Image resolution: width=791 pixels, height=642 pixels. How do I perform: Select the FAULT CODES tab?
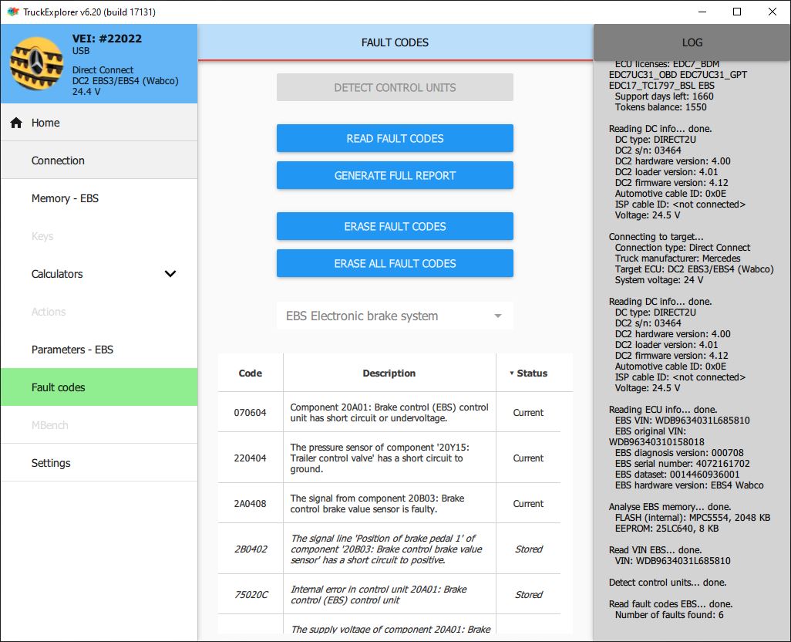point(395,42)
